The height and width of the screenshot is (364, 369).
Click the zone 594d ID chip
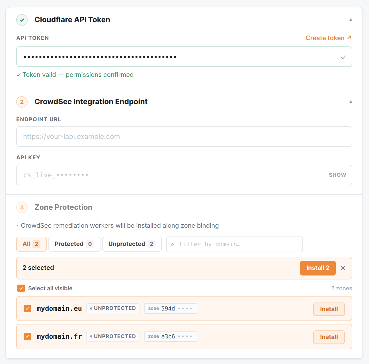click(171, 309)
